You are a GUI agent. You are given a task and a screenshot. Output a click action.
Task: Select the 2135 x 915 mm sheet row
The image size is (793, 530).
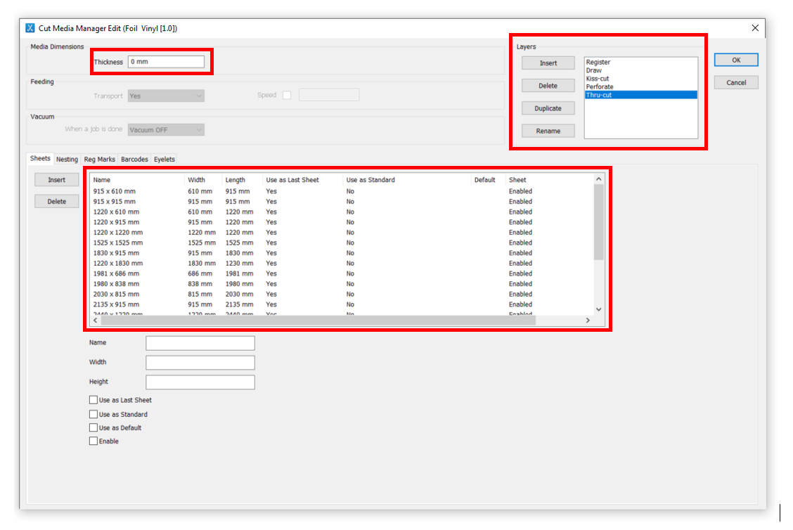[342, 304]
